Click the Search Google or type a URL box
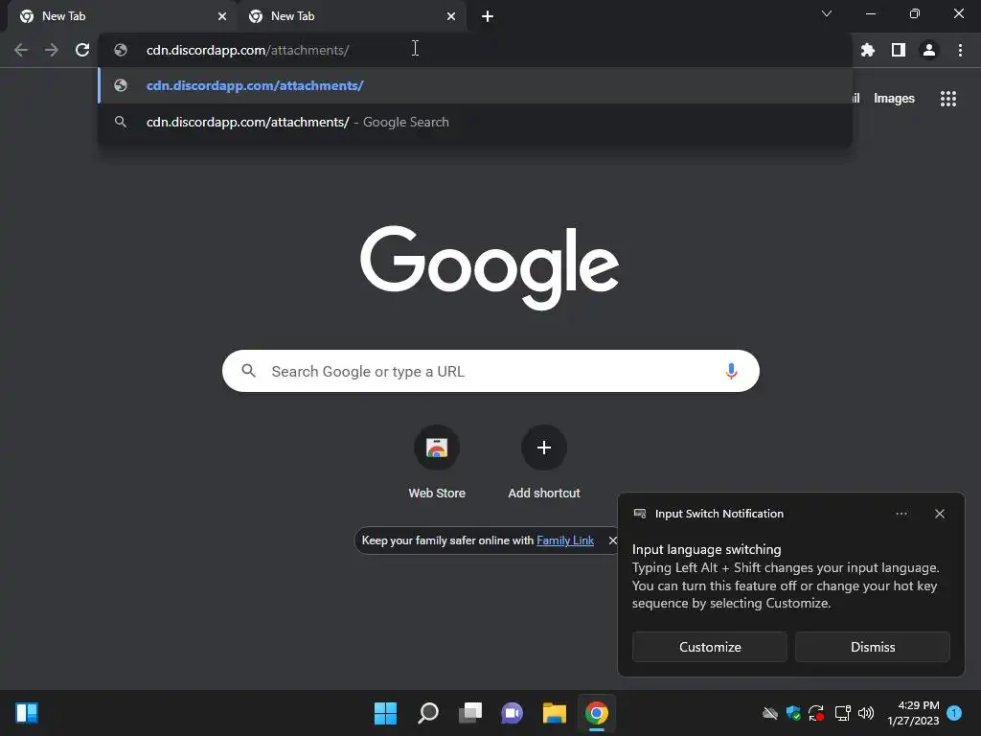This screenshot has width=981, height=736. (x=490, y=371)
